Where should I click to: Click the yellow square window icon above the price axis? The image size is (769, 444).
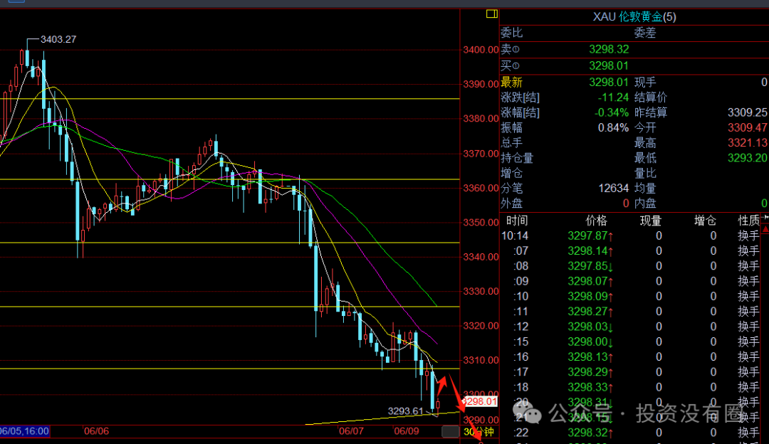[x=491, y=14]
